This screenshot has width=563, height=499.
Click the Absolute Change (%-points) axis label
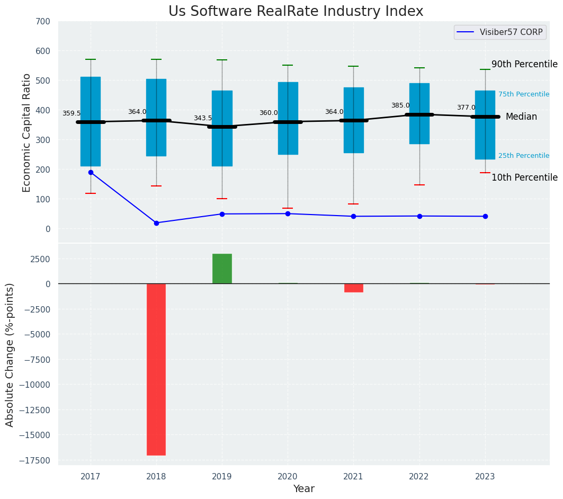[10, 354]
